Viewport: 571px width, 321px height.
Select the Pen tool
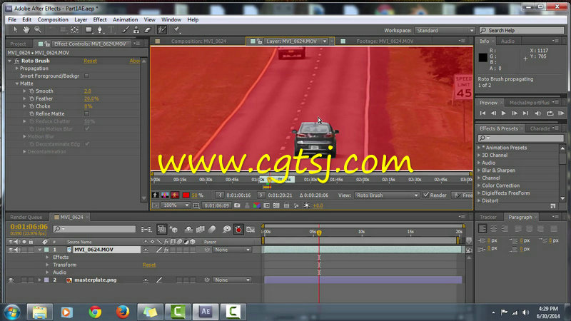[100, 30]
